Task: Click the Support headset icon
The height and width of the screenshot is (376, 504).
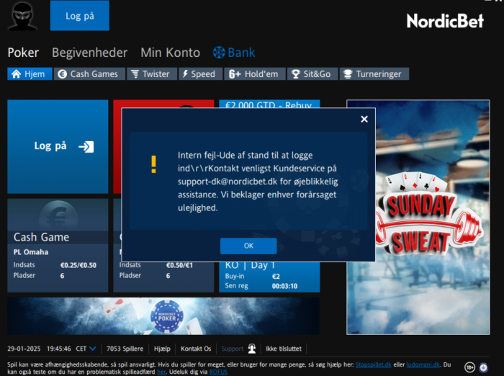Action: pos(252,349)
